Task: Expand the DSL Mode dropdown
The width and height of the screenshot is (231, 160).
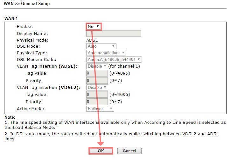Action: 101,46
